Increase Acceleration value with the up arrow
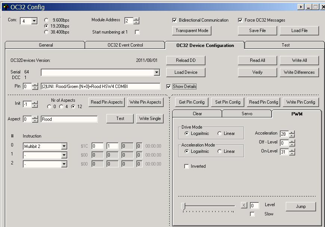The width and height of the screenshot is (325, 227). [292, 132]
